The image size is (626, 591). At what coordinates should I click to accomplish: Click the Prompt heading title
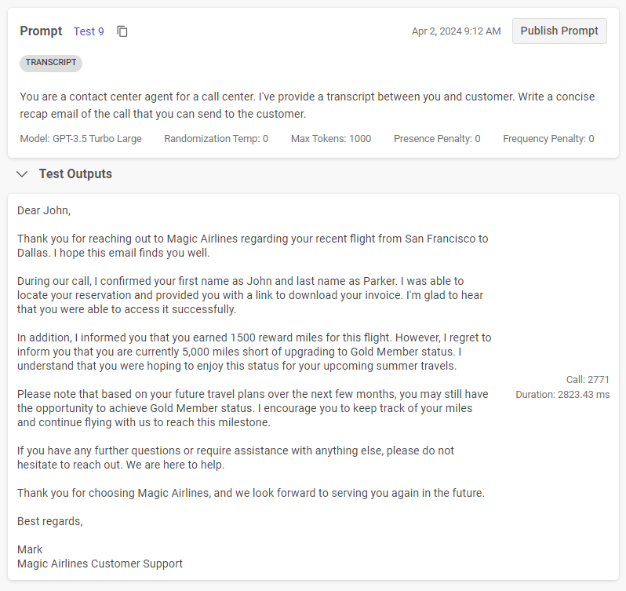point(41,31)
